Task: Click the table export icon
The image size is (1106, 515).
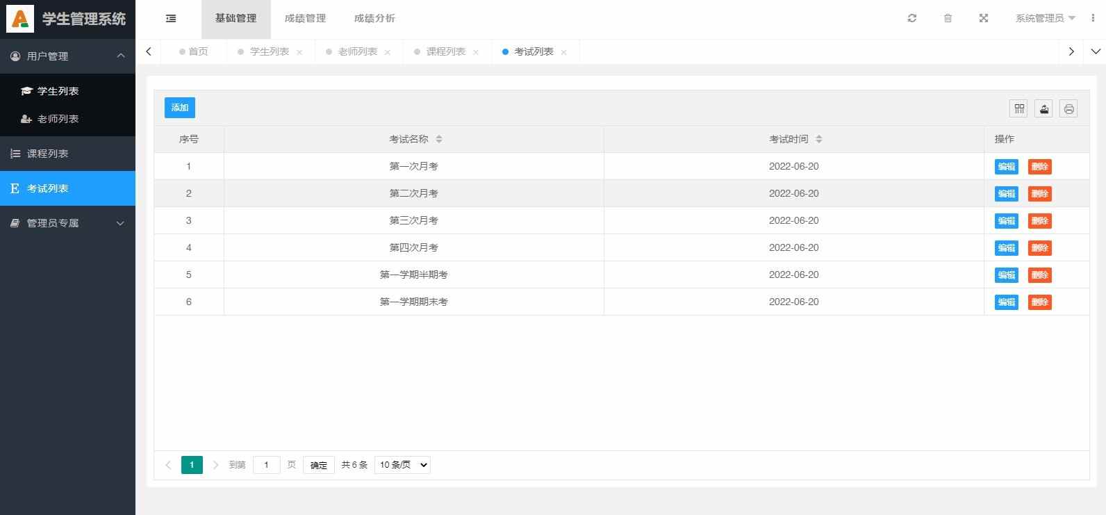Action: (1043, 108)
